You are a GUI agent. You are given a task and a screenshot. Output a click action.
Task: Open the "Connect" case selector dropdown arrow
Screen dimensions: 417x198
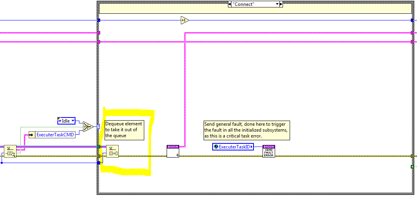[x=277, y=4]
